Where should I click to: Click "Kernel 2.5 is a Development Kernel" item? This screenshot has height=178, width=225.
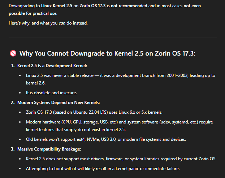pyautogui.click(x=52, y=66)
